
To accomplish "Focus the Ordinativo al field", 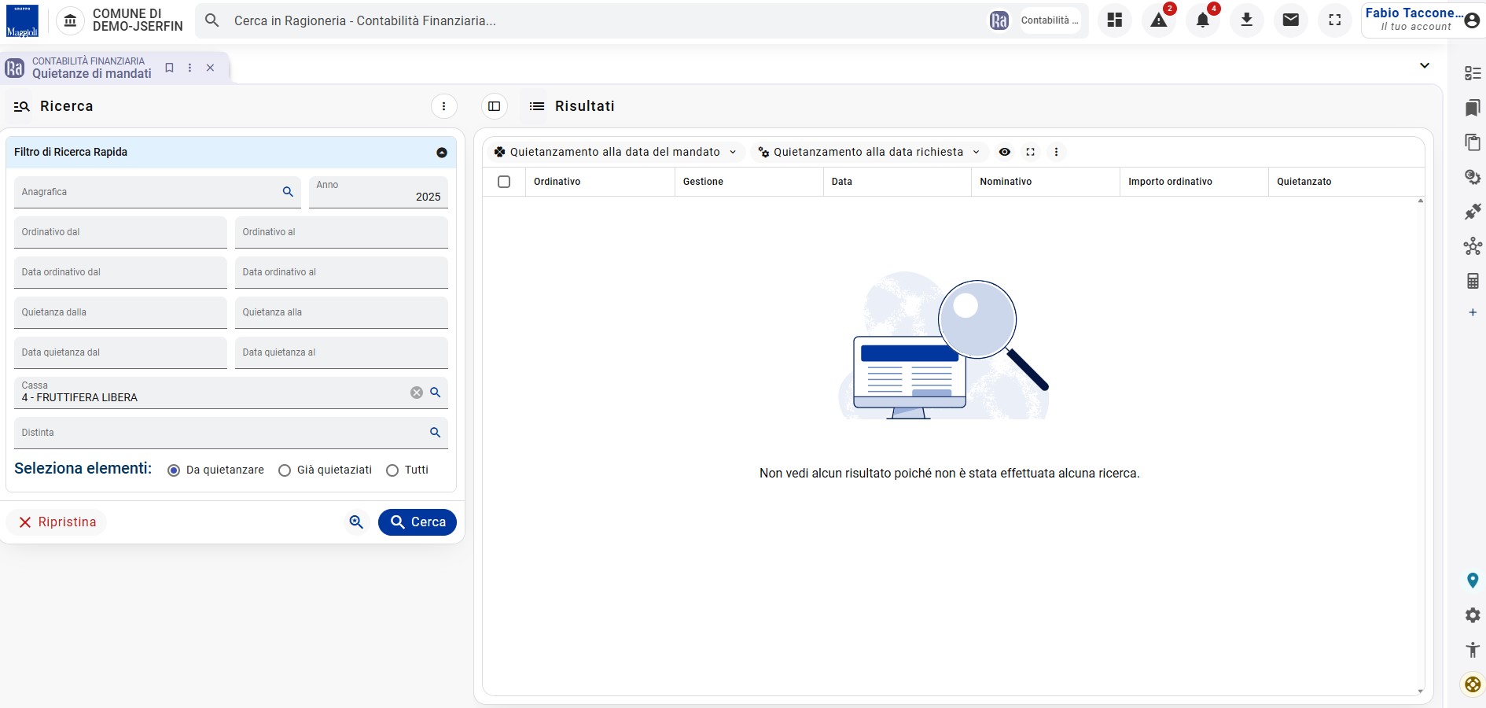I will (341, 232).
